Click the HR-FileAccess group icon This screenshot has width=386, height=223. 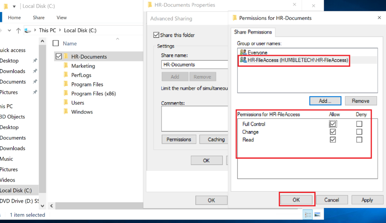pyautogui.click(x=243, y=60)
